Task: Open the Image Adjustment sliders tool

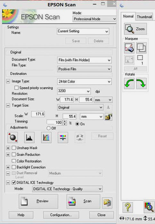Action: point(63,137)
